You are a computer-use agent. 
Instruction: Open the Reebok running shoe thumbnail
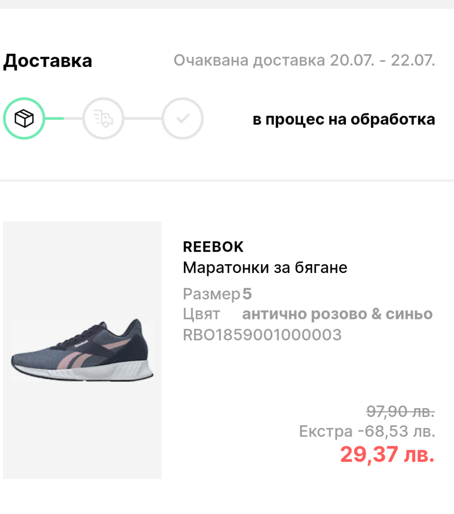pyautogui.click(x=82, y=350)
